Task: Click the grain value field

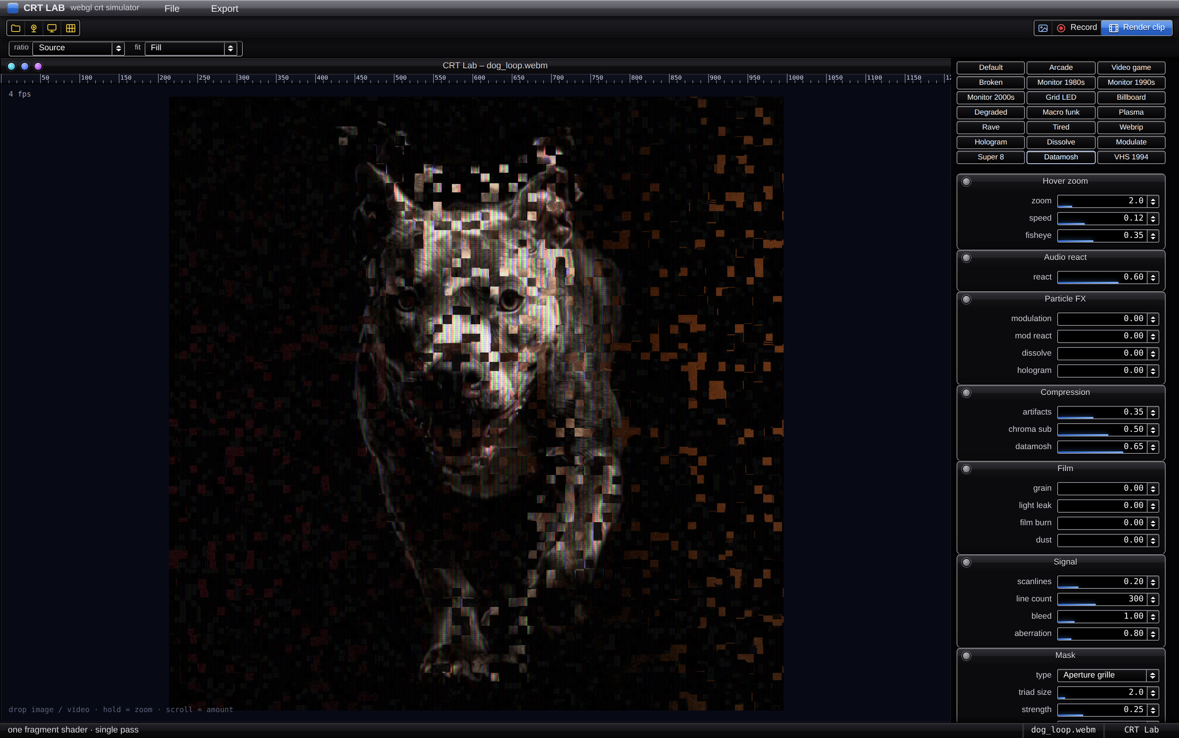Action: (x=1102, y=489)
